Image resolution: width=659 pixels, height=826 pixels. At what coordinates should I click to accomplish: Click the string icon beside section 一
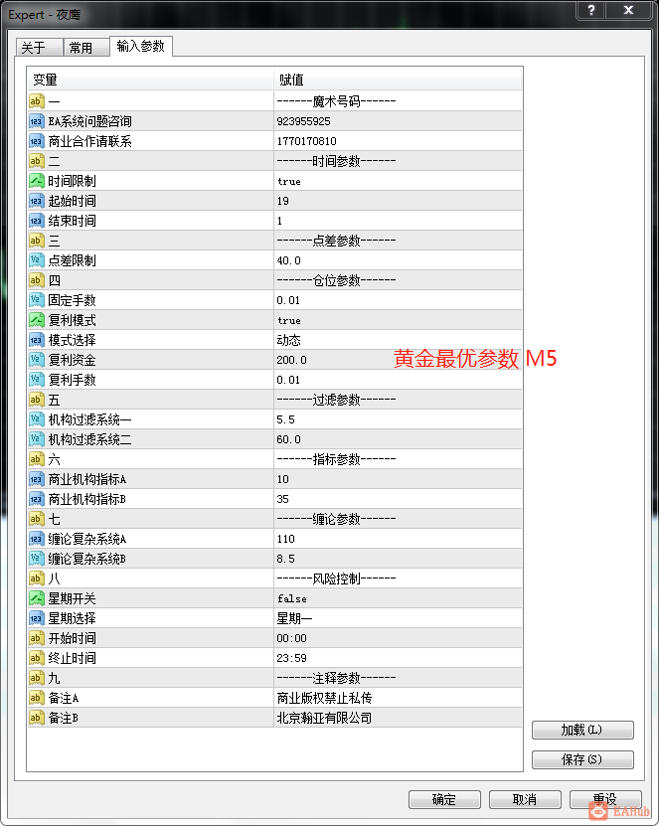pyautogui.click(x=36, y=101)
